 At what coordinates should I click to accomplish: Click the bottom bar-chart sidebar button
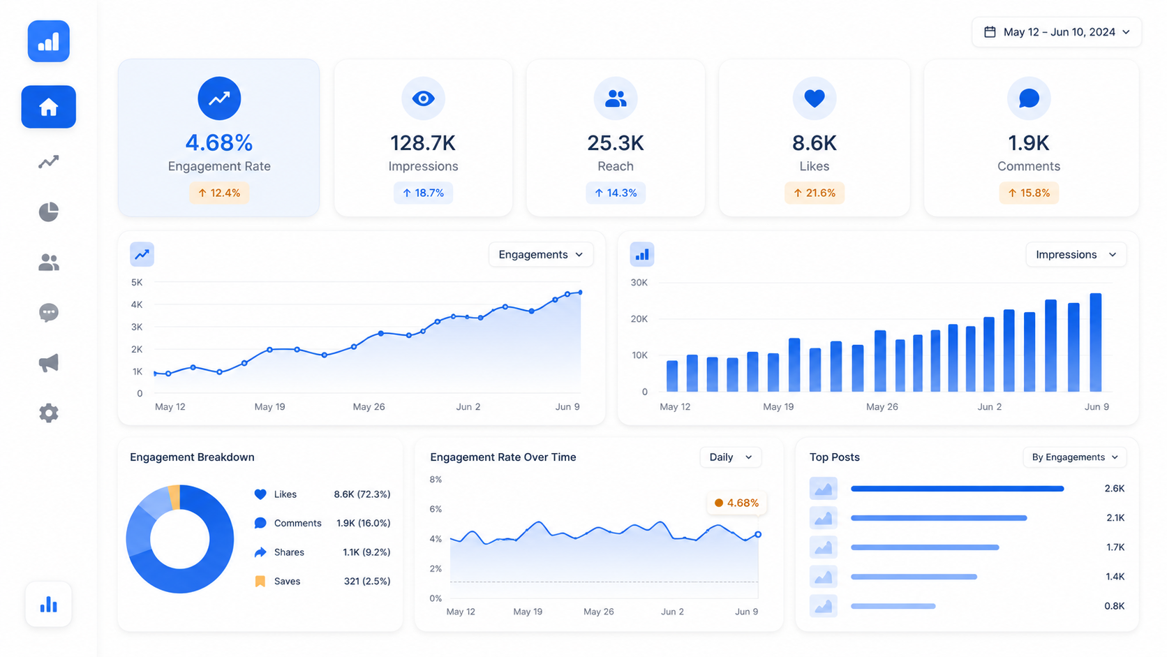[x=48, y=604]
